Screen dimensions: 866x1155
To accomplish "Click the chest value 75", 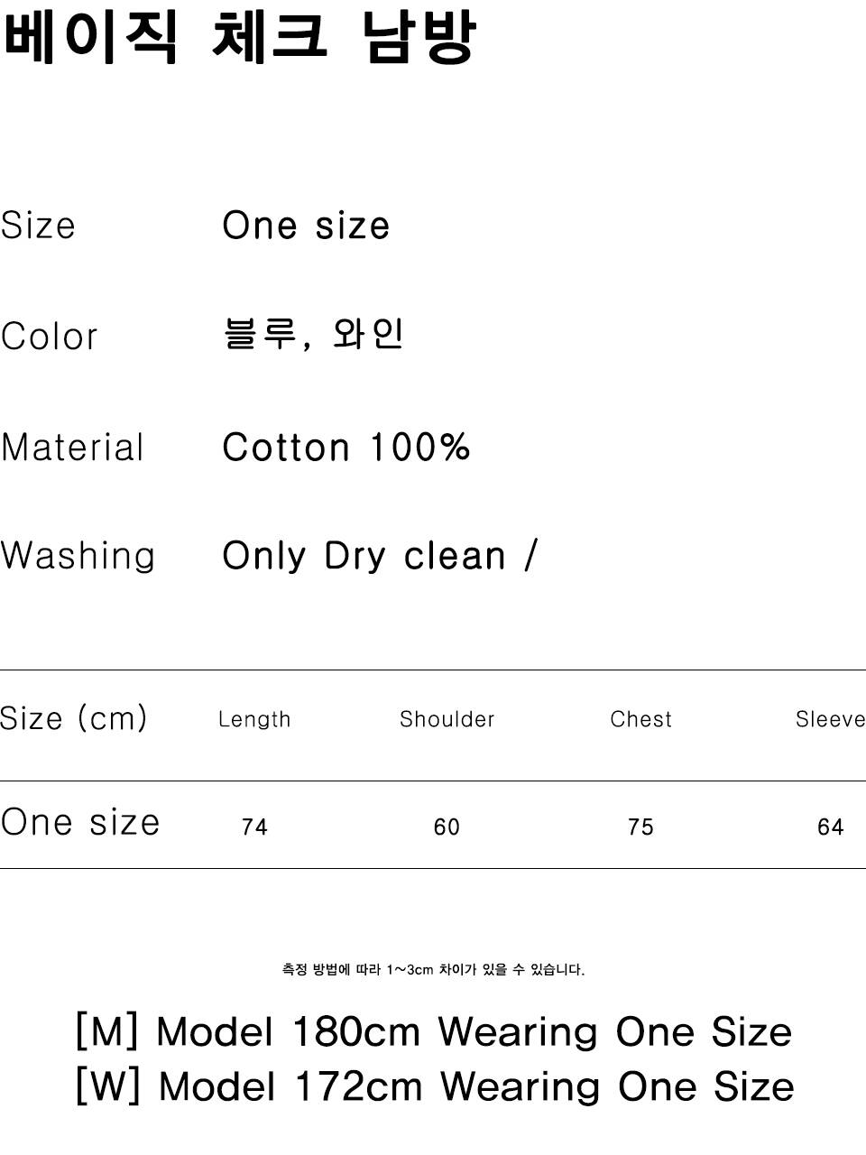I will [640, 827].
